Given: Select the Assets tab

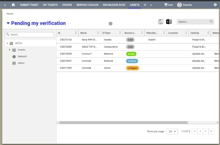Looking at the screenshot, I should coord(134,5).
